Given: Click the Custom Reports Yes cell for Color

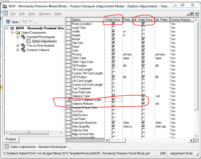Looking at the screenshot, I should click(x=181, y=50).
